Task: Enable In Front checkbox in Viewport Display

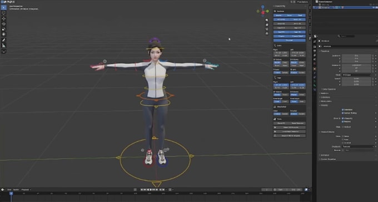Action: [x=342, y=143]
